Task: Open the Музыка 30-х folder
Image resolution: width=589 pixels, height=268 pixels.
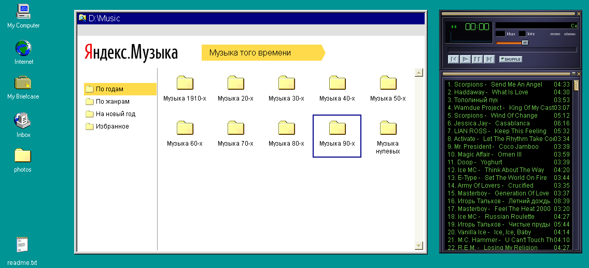Action: coord(286,88)
